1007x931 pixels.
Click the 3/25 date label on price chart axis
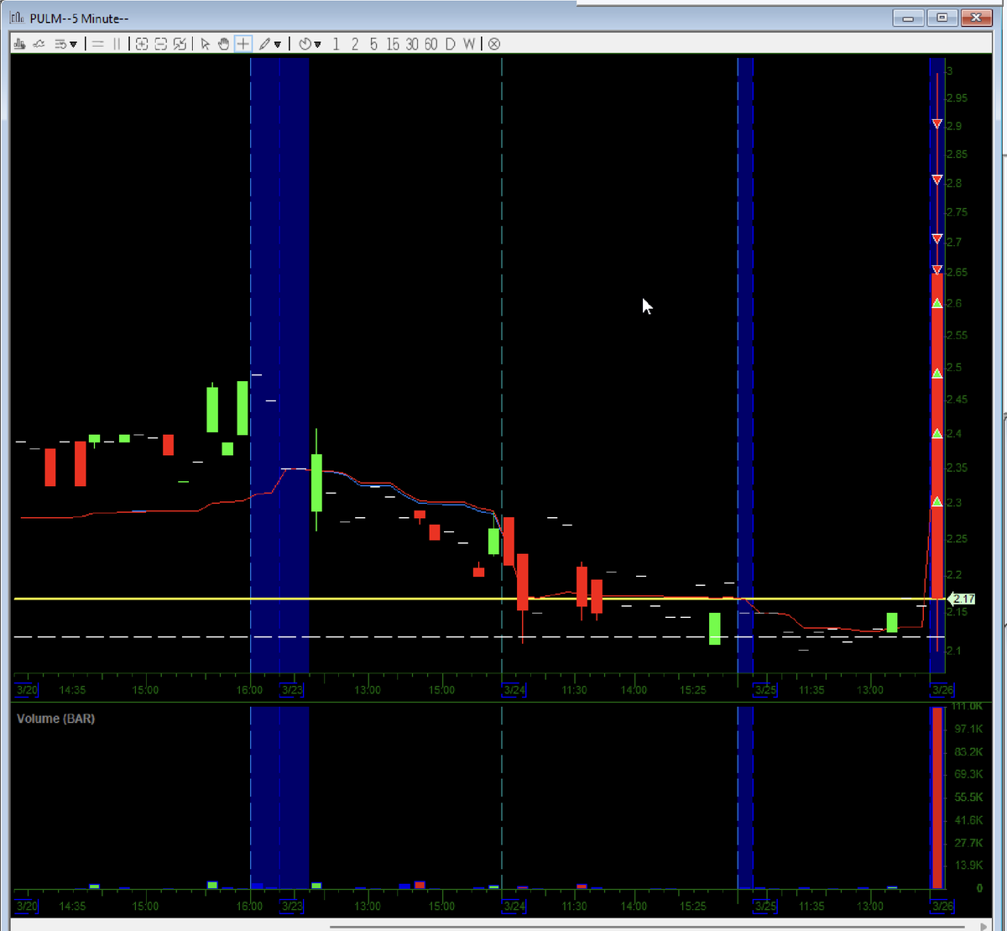click(766, 690)
